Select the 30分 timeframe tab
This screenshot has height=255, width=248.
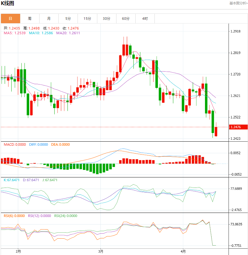click(106, 19)
